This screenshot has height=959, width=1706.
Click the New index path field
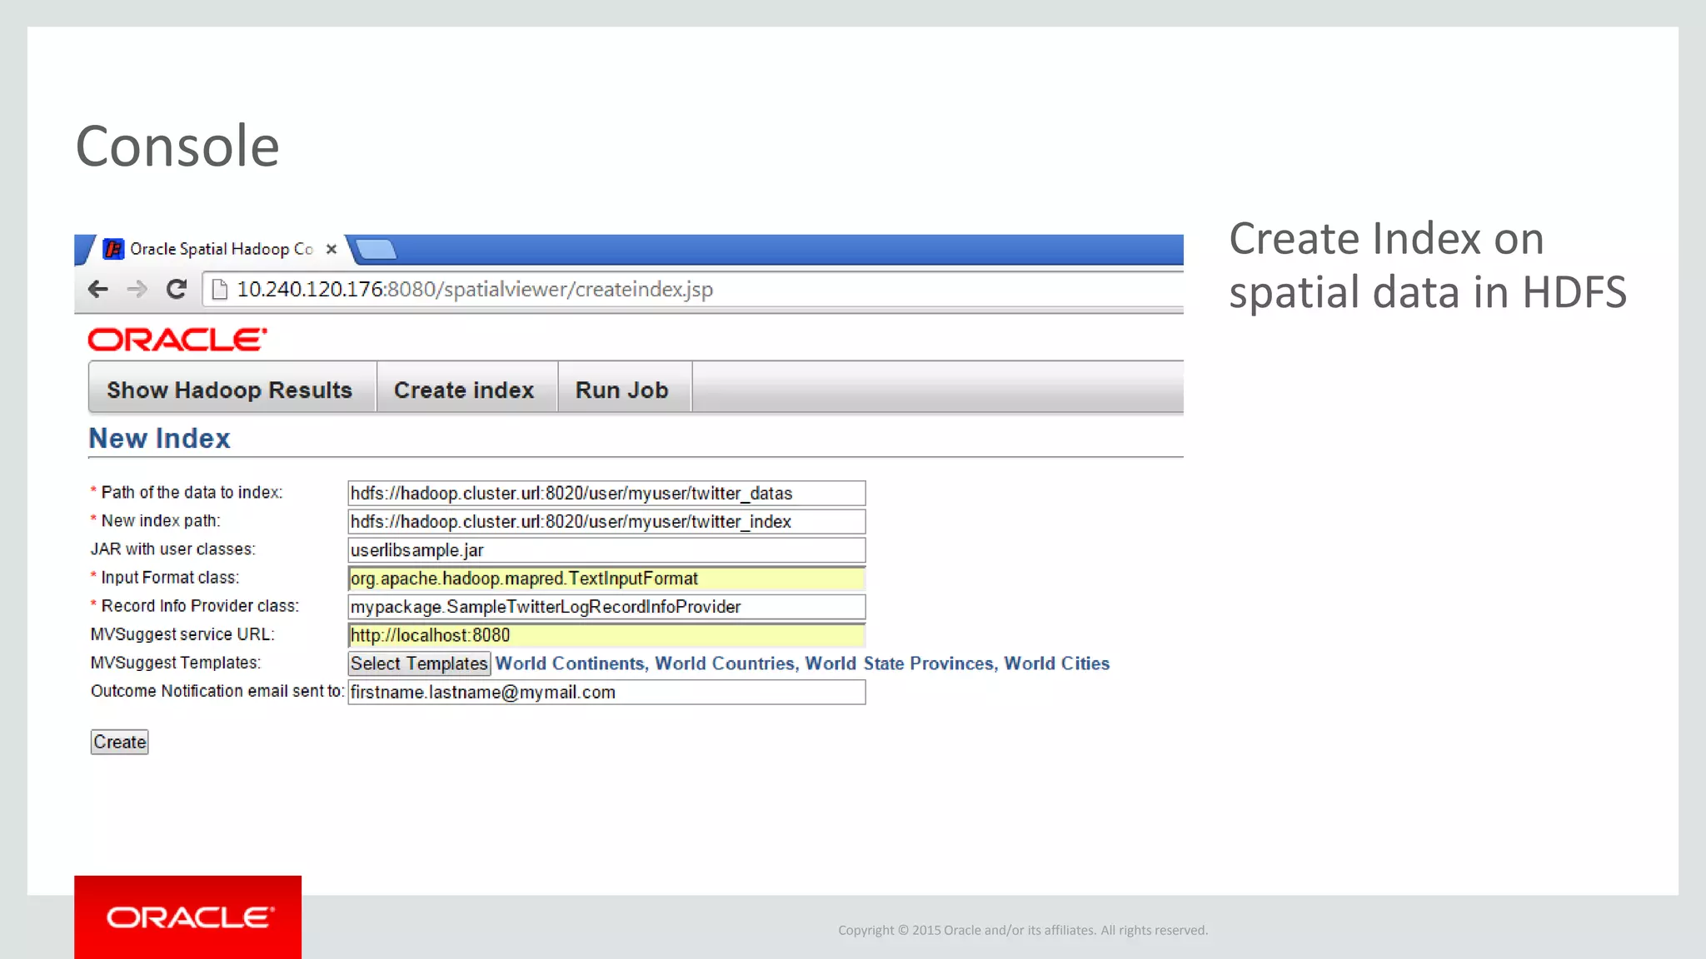(x=606, y=521)
